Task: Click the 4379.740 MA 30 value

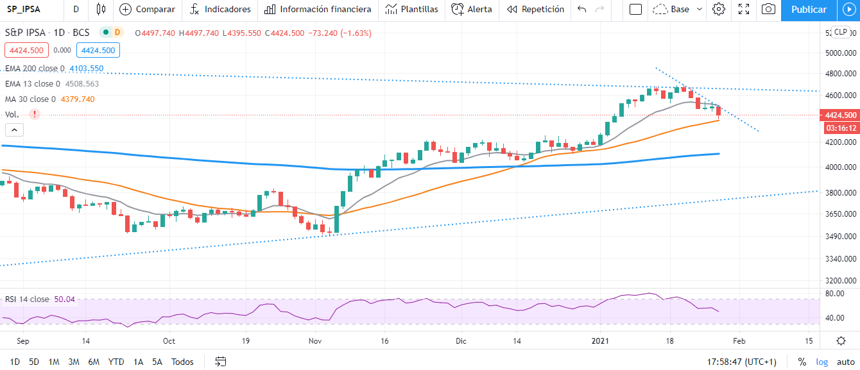Action: [77, 99]
